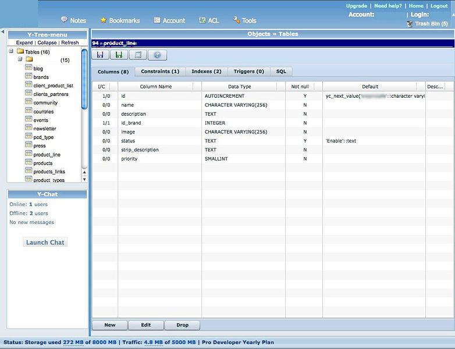
Task: Open the brands table in the tree
Action: 41,77
